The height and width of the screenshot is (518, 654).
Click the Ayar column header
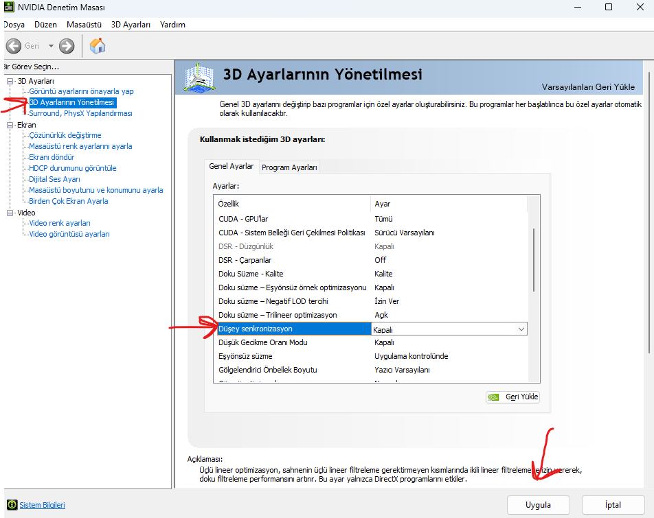tap(449, 204)
